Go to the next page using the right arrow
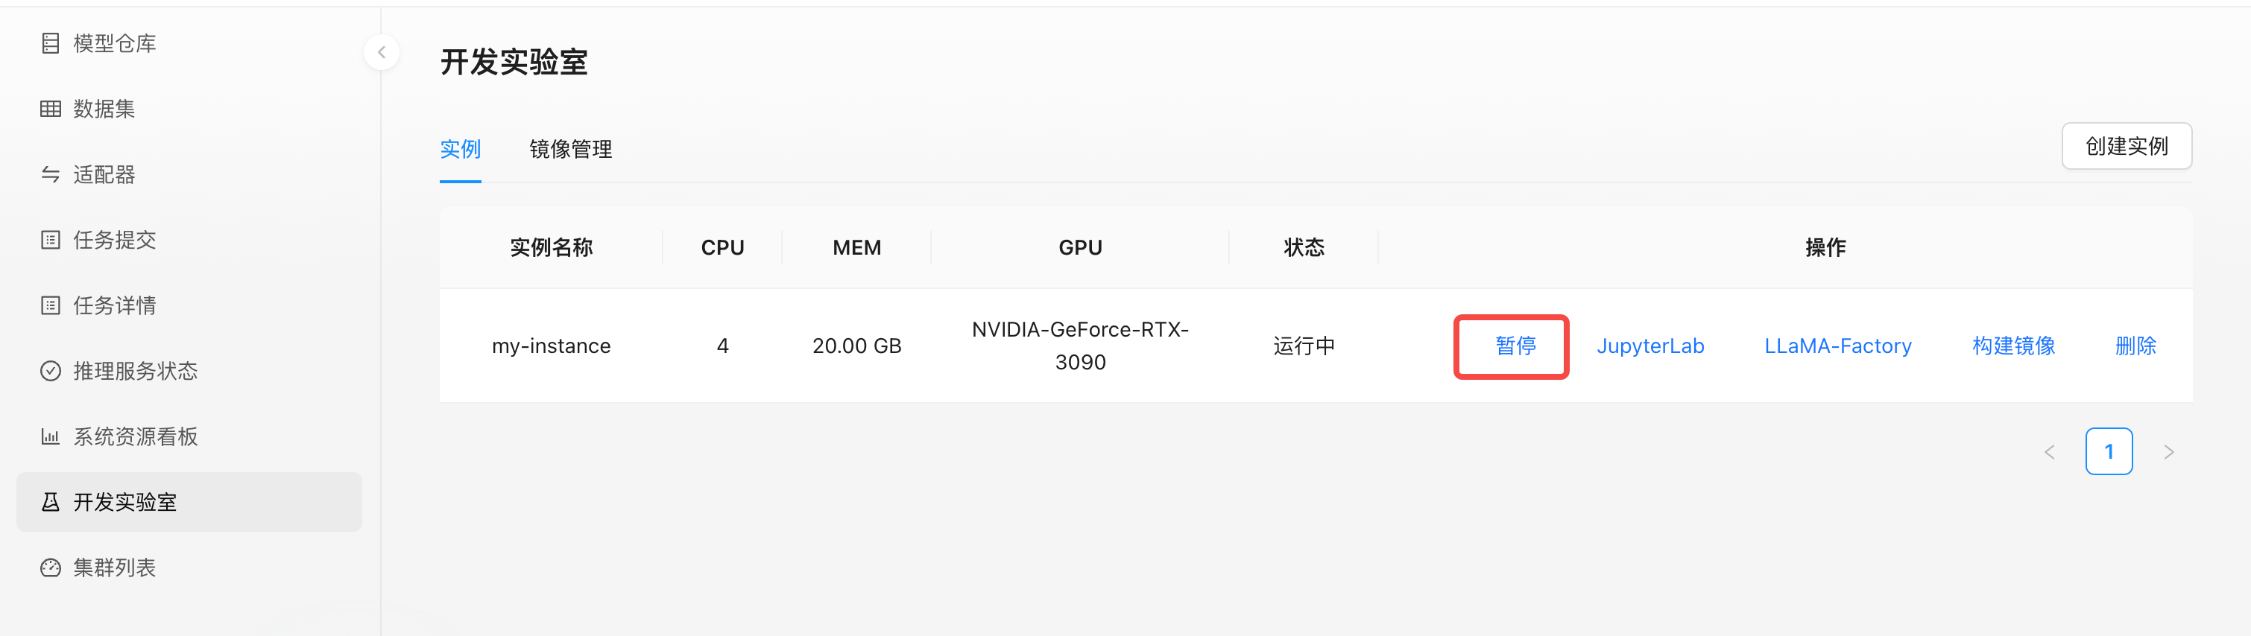This screenshot has height=636, width=2251. tap(2168, 451)
